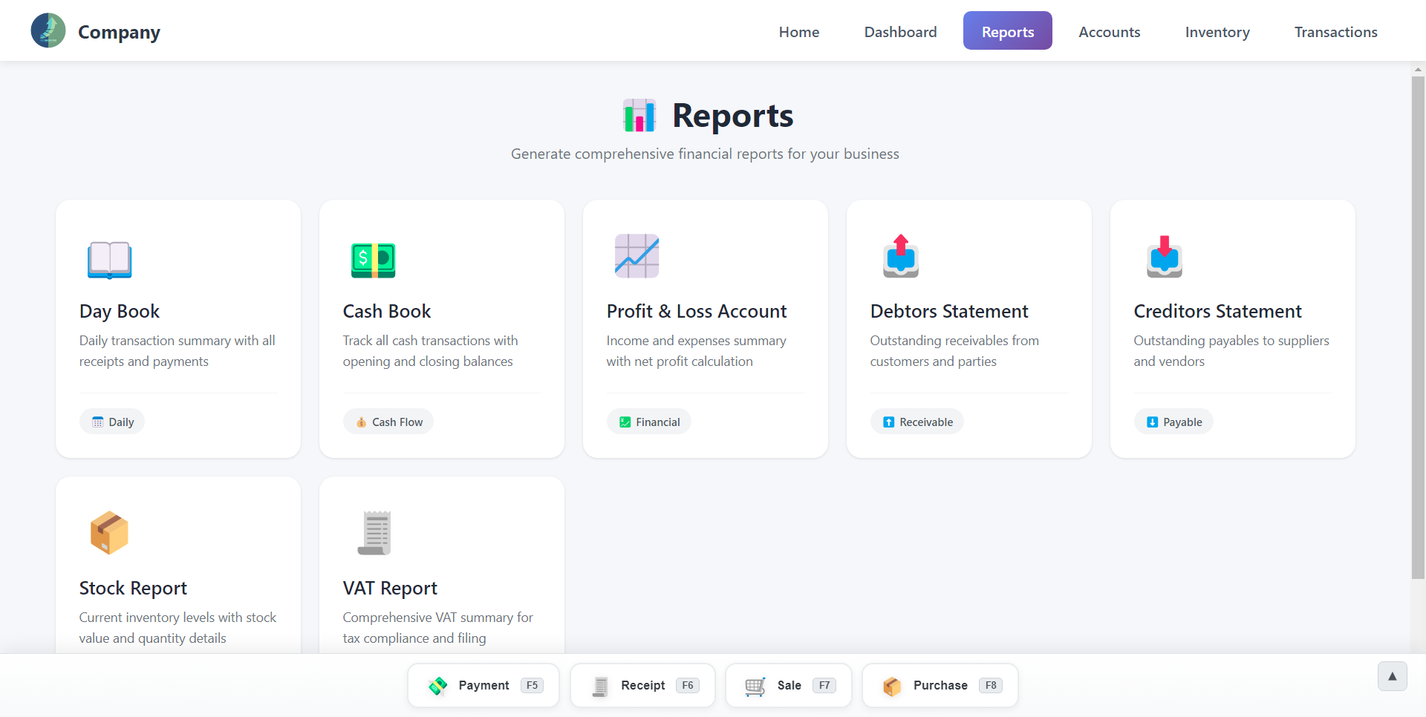Click the VAT Report receipt icon
The image size is (1426, 717).
click(374, 533)
